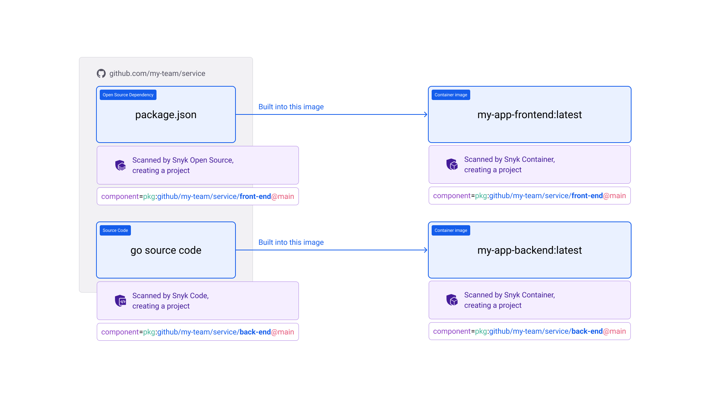
Task: Click the Snyk Container icon on the backend scan card
Action: pos(452,300)
